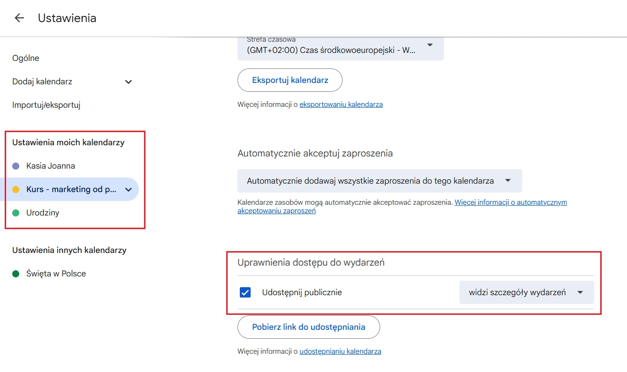The height and width of the screenshot is (372, 627).
Task: Click the green dot beside Urodziny
Action: [15, 213]
